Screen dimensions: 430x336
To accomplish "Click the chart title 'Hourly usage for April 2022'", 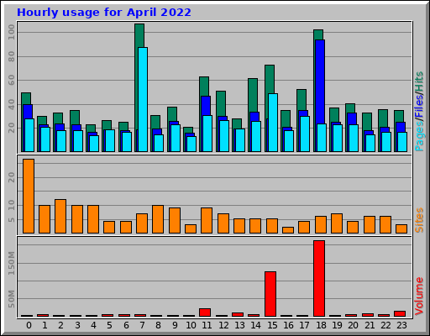I will pyautogui.click(x=104, y=13).
